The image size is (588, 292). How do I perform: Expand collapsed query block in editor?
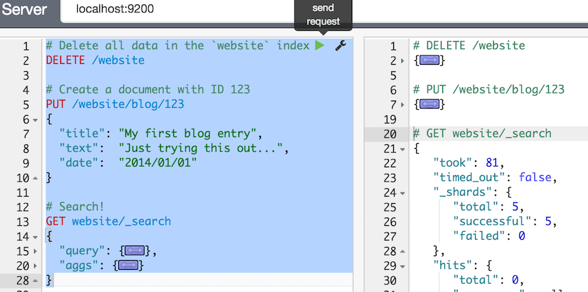pyautogui.click(x=135, y=251)
